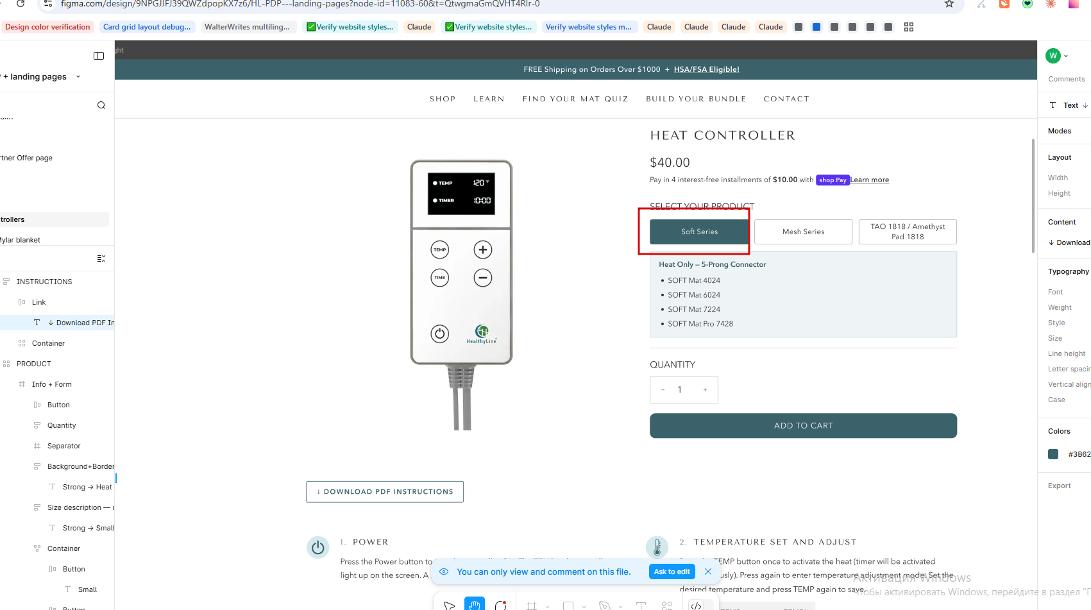Click DOWNLOAD PDF INSTRUCTIONS button
This screenshot has height=610, width=1091.
[x=385, y=492]
